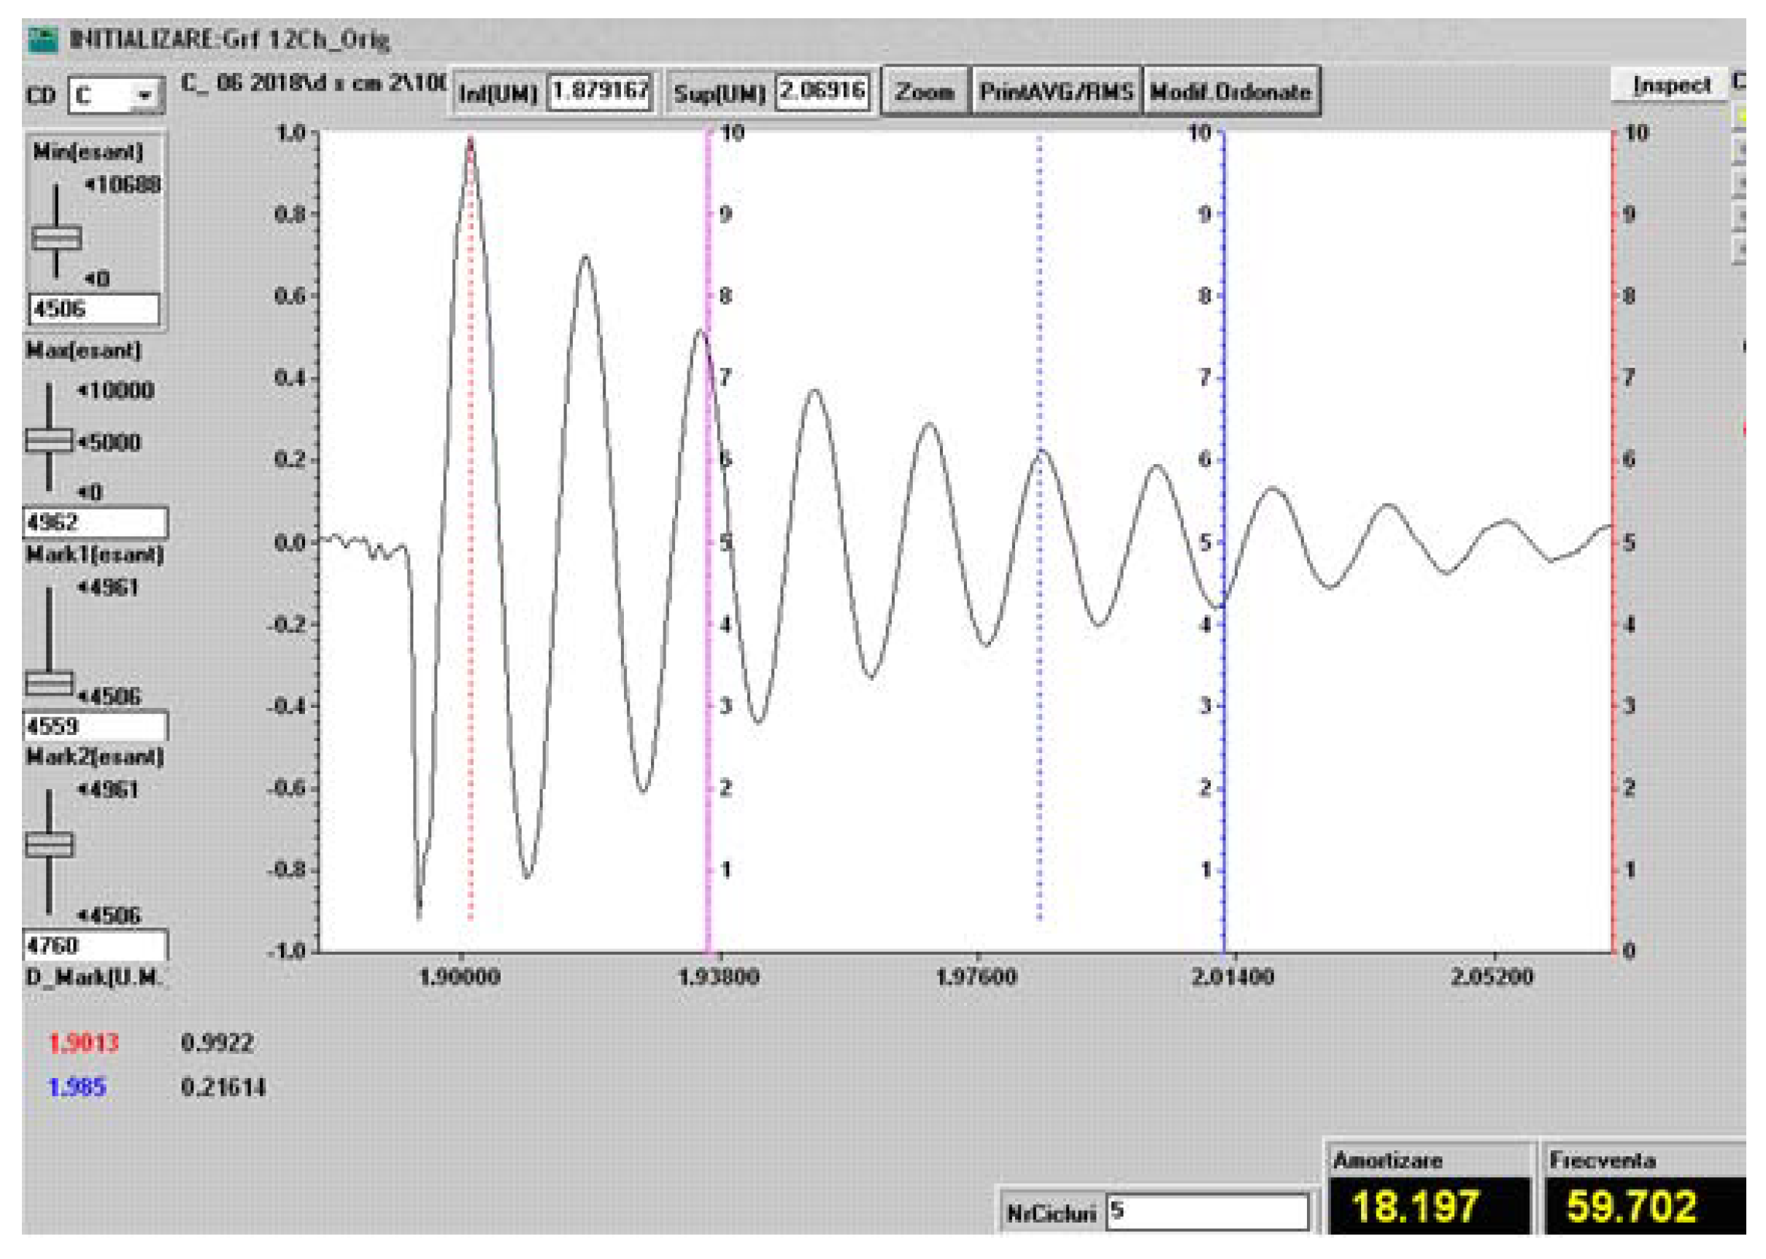The height and width of the screenshot is (1259, 1766).
Task: Click the NrCicluri cycles input field
Action: [x=1206, y=1211]
